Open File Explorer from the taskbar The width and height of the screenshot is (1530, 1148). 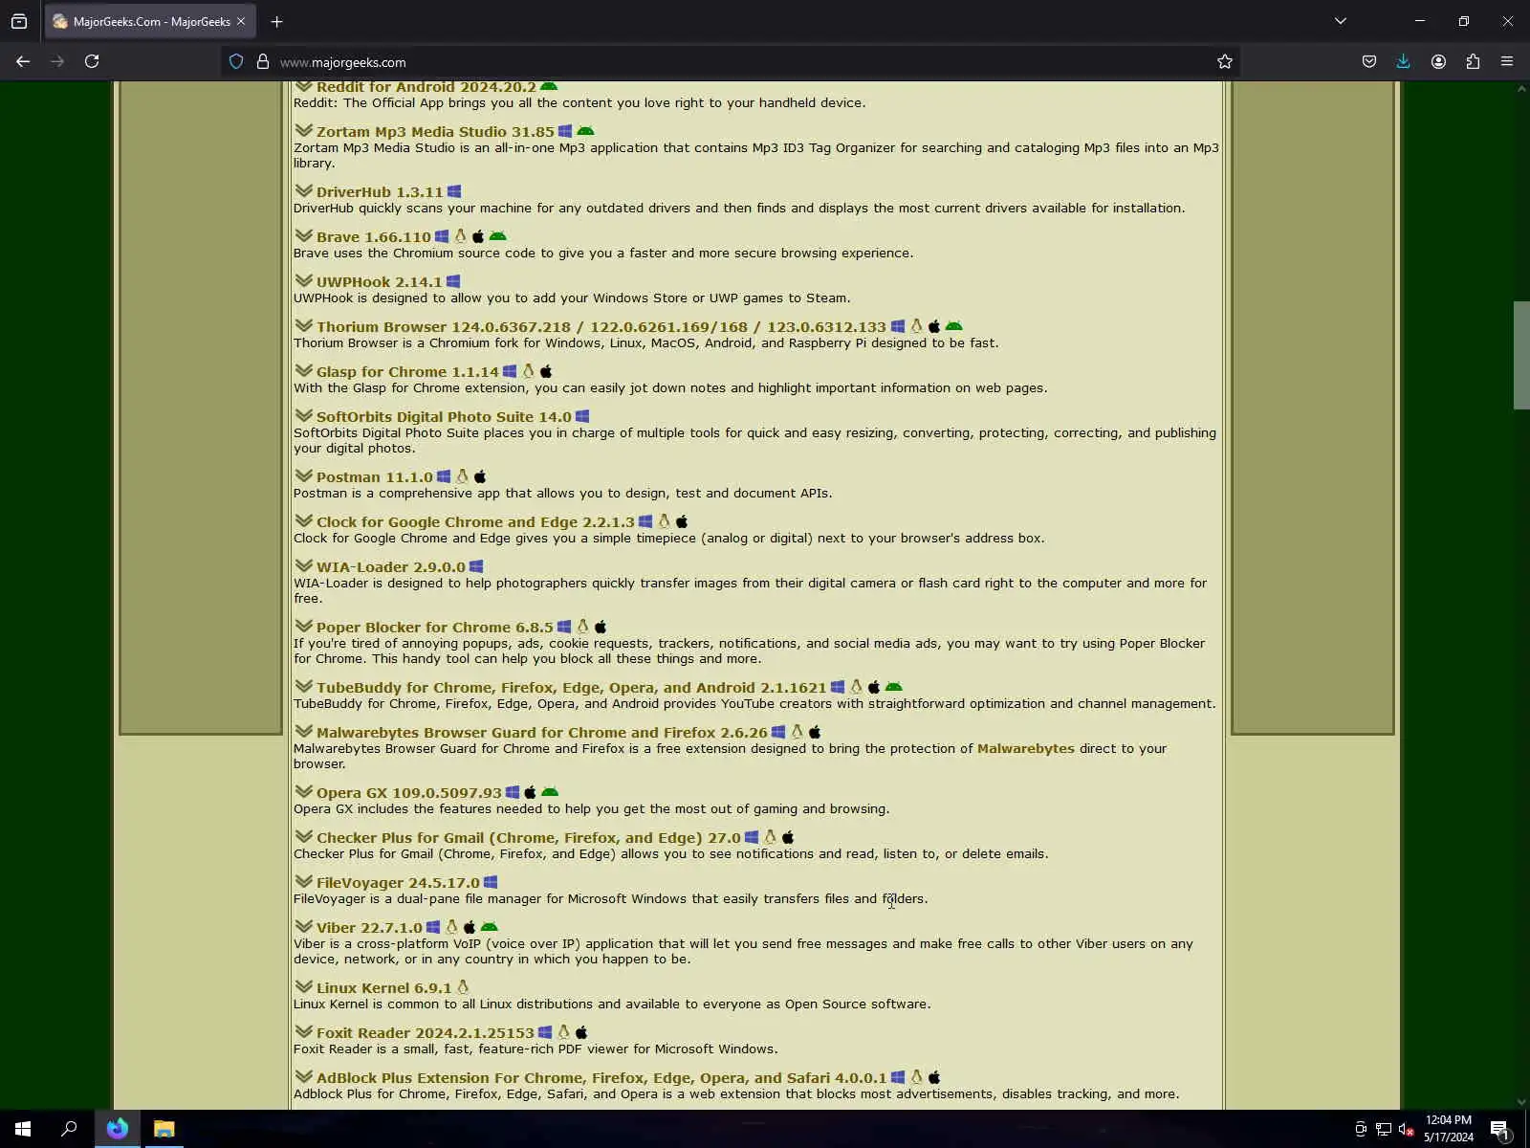(164, 1129)
